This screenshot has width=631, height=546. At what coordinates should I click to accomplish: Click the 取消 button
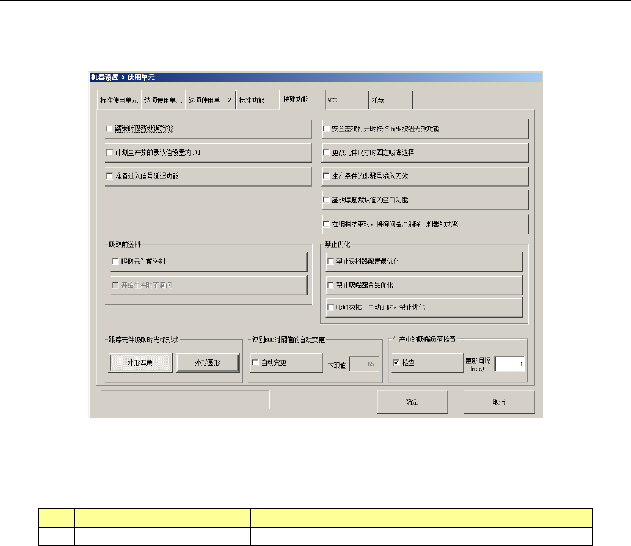pyautogui.click(x=499, y=402)
